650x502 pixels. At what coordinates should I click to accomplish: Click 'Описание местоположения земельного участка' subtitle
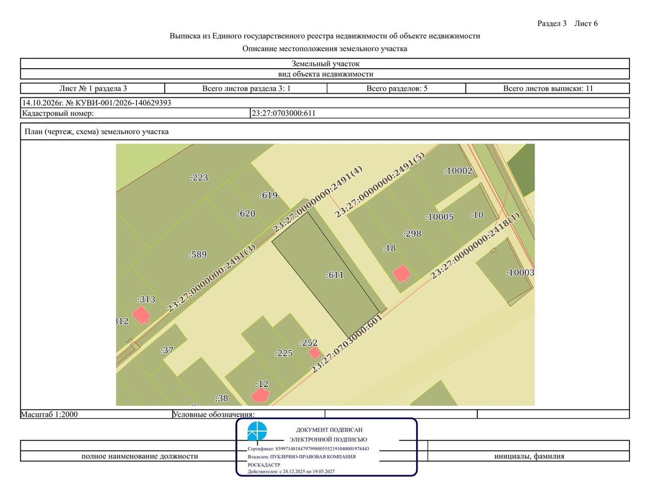pyautogui.click(x=325, y=49)
